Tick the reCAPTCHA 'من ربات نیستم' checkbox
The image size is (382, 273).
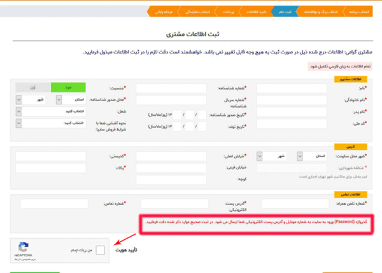(x=100, y=250)
